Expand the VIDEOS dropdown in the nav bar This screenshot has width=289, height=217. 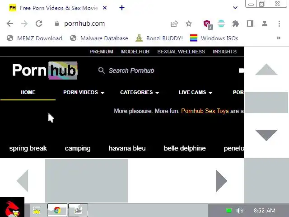point(84,92)
